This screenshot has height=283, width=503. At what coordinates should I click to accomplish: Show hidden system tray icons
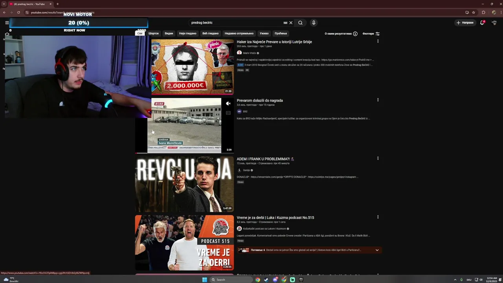(455, 279)
